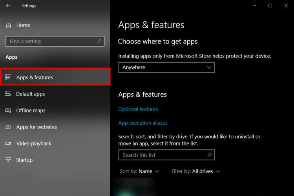Open the Optional features link
Image resolution: width=294 pixels, height=196 pixels.
coord(138,109)
